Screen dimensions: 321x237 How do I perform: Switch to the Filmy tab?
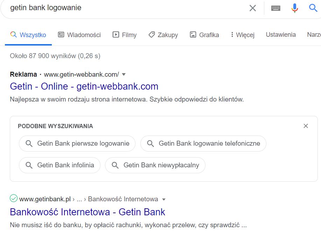pyautogui.click(x=124, y=35)
